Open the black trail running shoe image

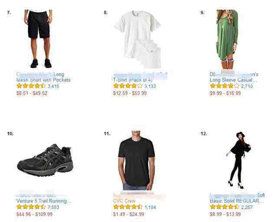pos(45,160)
